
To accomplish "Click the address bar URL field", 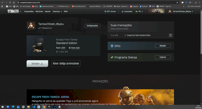I will coord(98,3).
